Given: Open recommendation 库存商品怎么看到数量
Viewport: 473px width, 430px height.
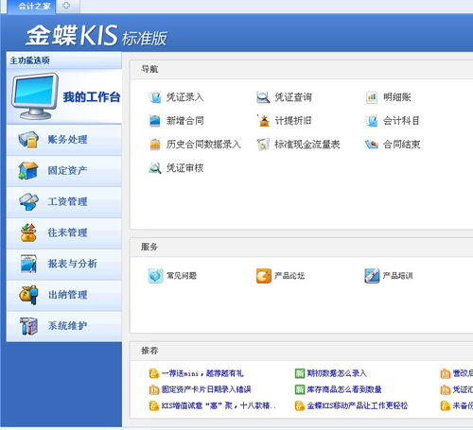Looking at the screenshot, I should point(344,389).
